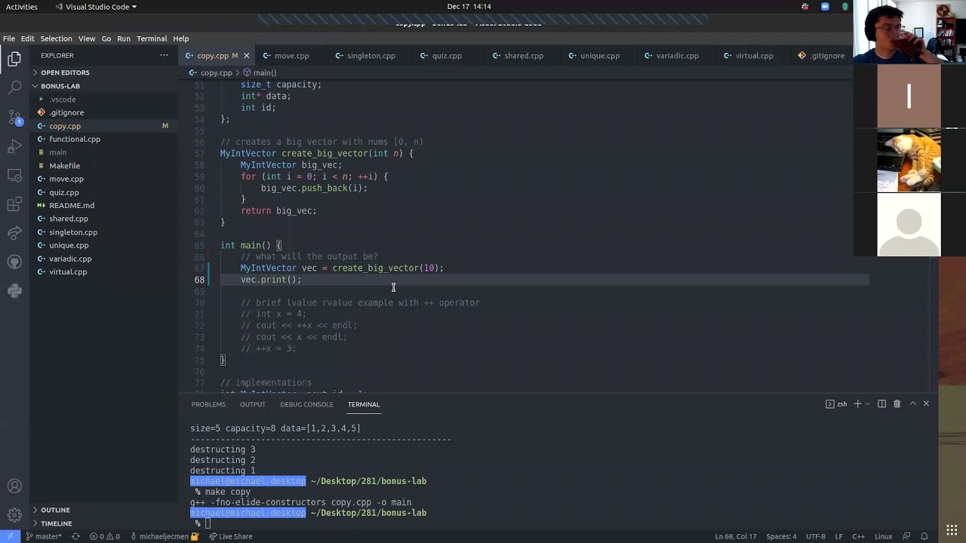Image resolution: width=966 pixels, height=543 pixels.
Task: Change indentation via Spaces: 4
Action: click(x=781, y=536)
